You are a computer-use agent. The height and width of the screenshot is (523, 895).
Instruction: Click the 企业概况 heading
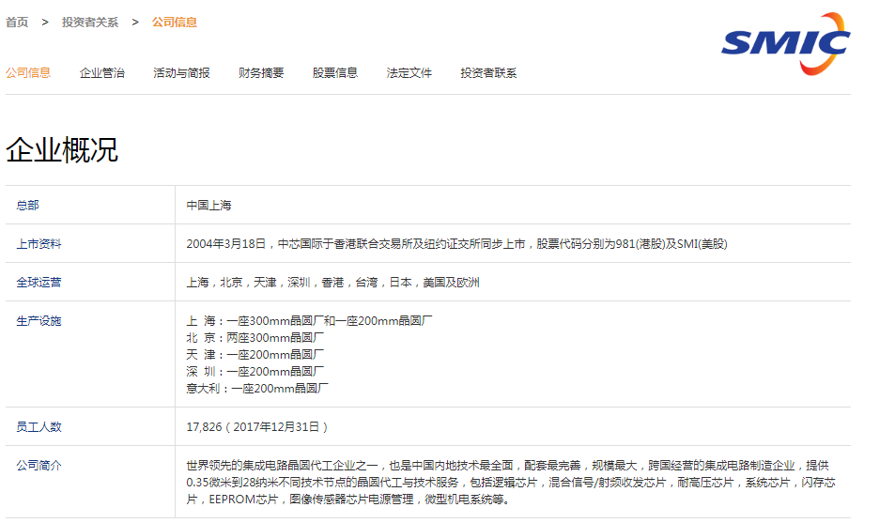[x=62, y=150]
